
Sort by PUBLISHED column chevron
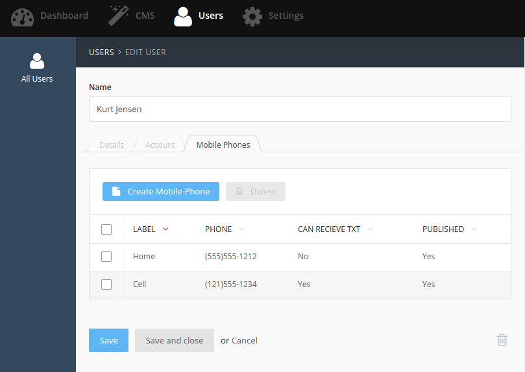pyautogui.click(x=474, y=229)
